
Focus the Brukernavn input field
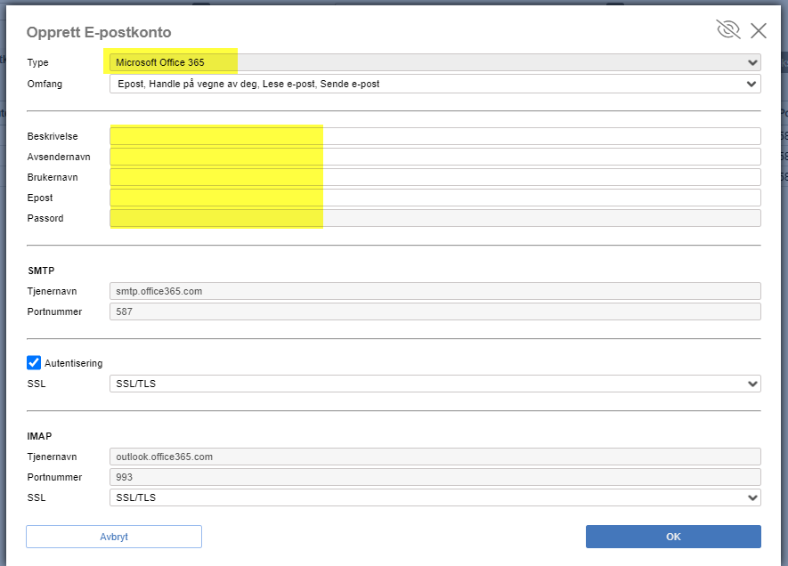click(x=435, y=177)
